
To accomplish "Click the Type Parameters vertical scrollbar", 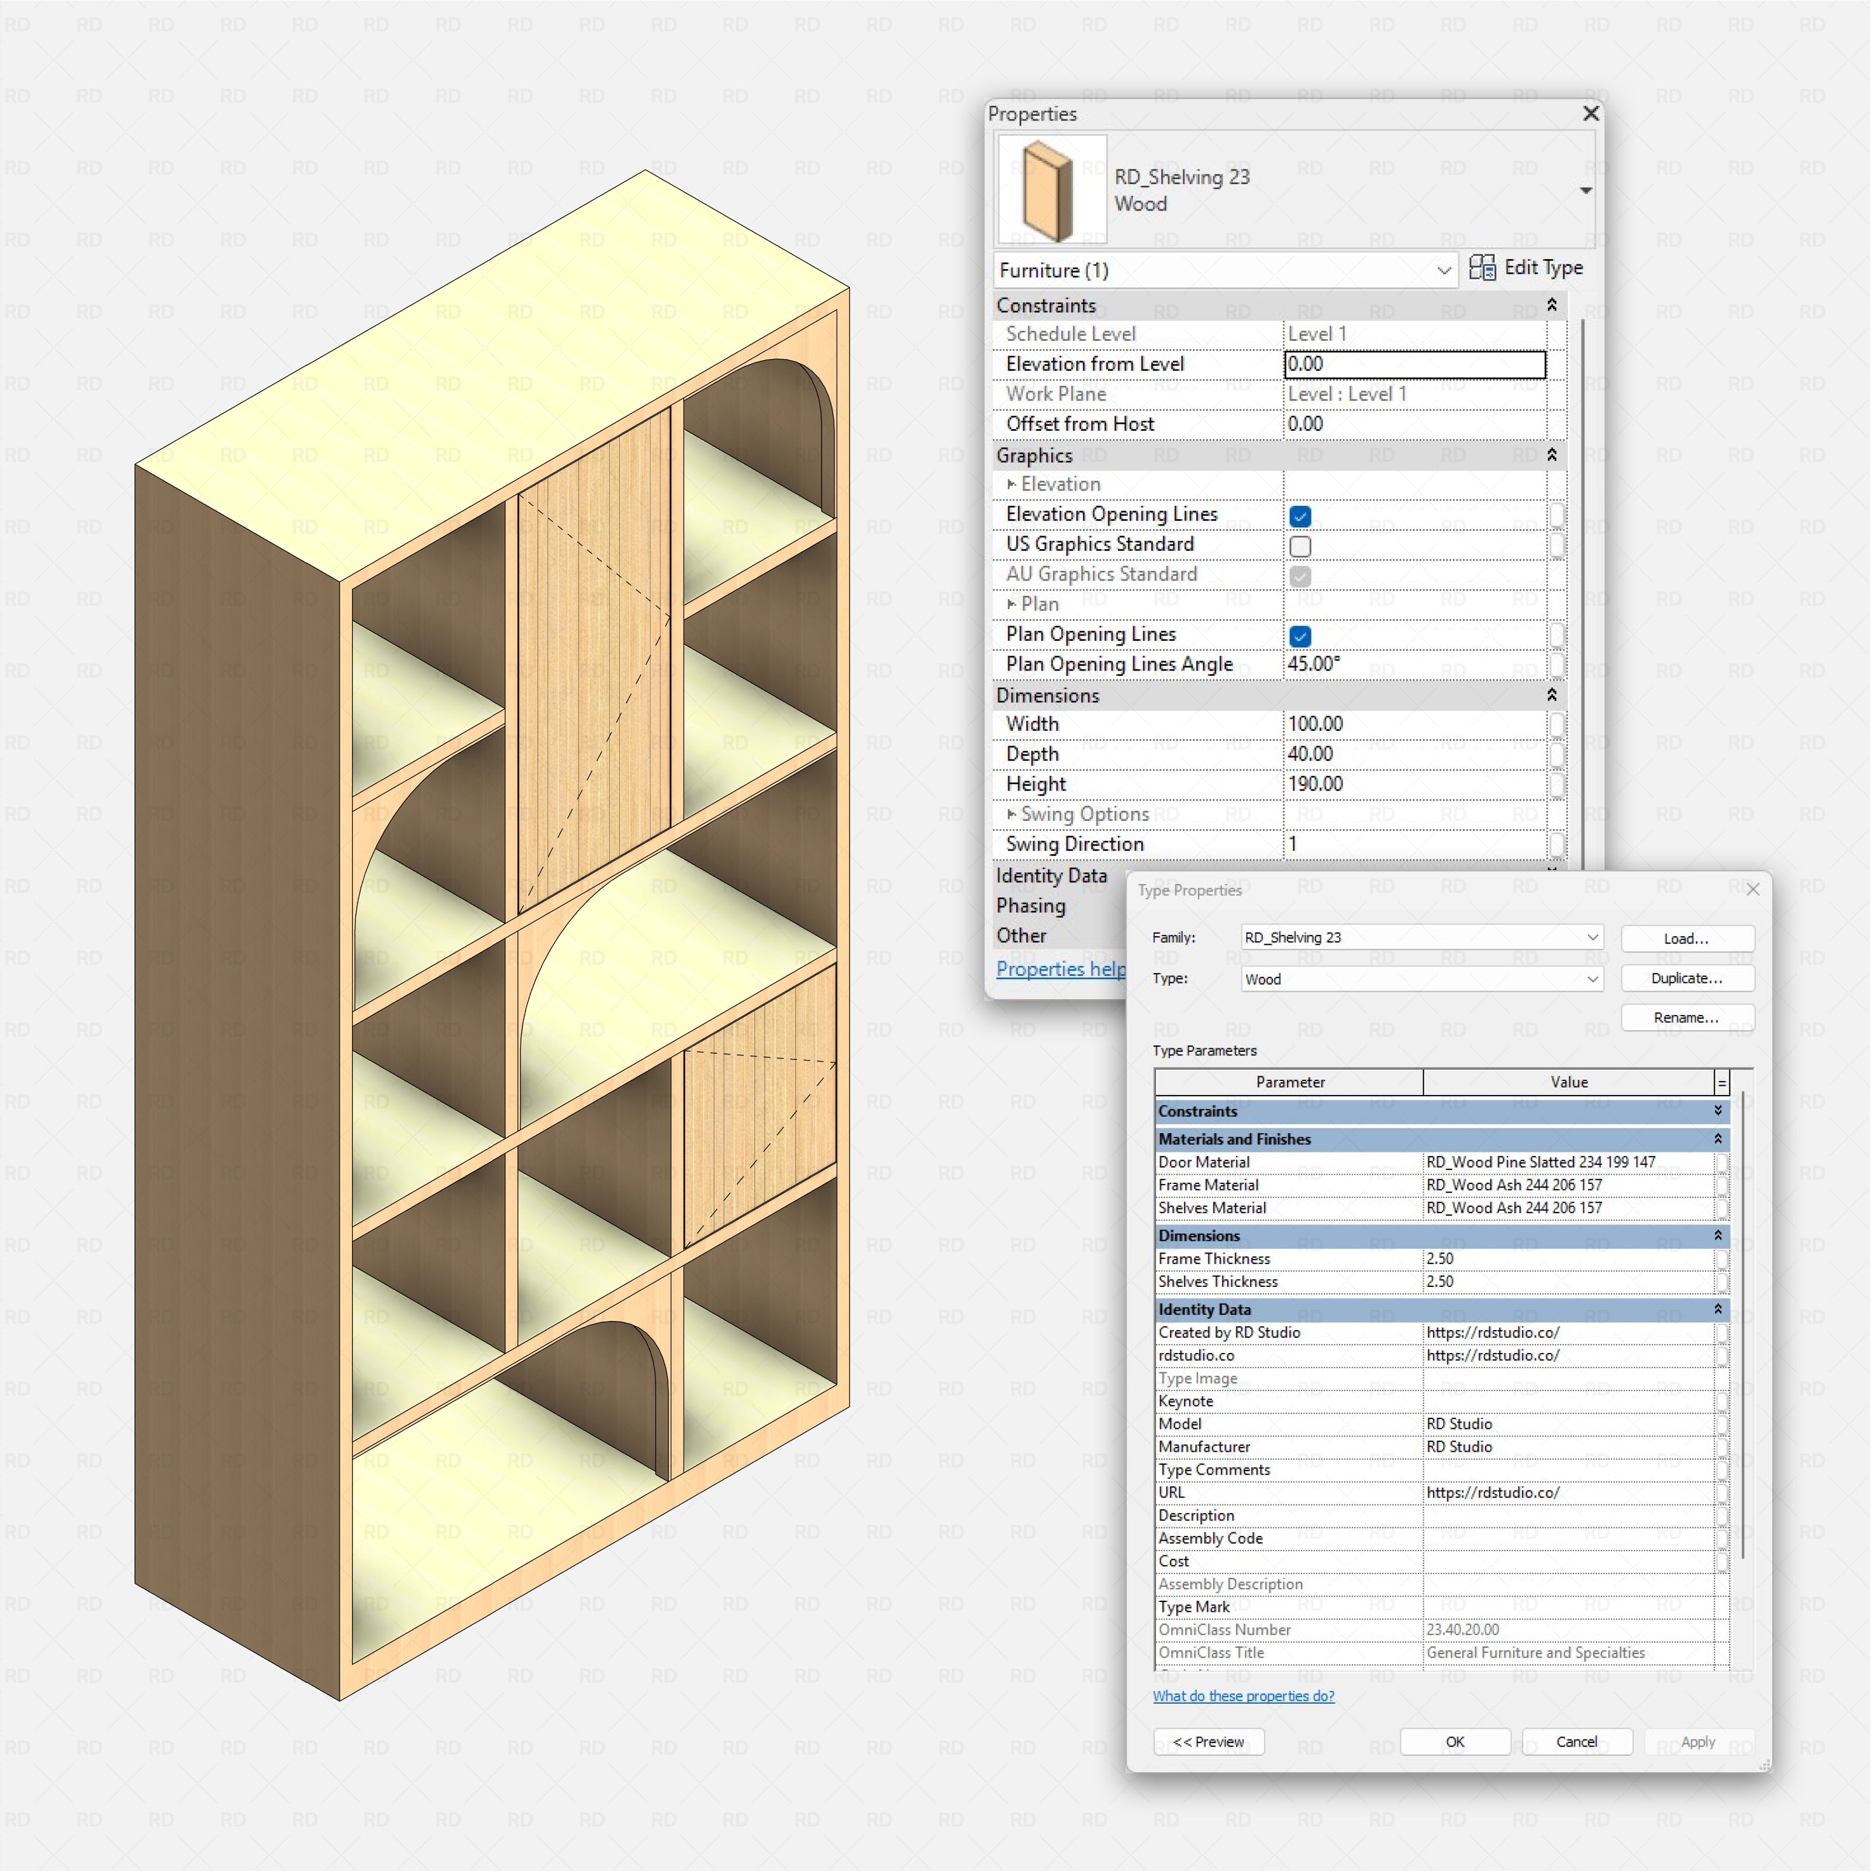I will pyautogui.click(x=1742, y=1325).
